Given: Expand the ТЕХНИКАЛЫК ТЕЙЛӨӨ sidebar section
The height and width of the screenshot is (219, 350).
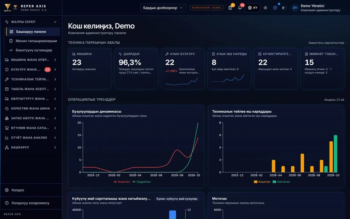Looking at the screenshot, I should [x=31, y=79].
